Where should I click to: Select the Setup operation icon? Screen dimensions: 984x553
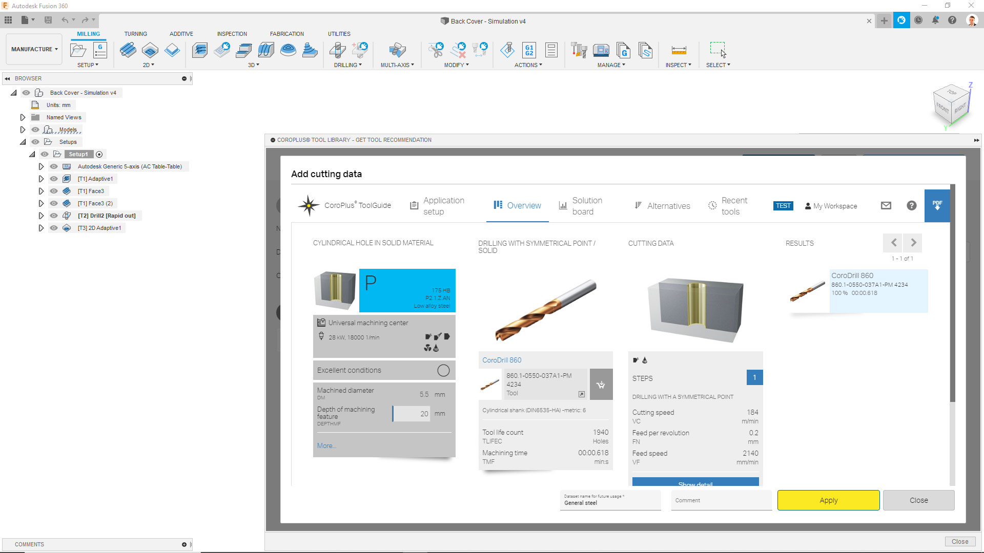[78, 50]
